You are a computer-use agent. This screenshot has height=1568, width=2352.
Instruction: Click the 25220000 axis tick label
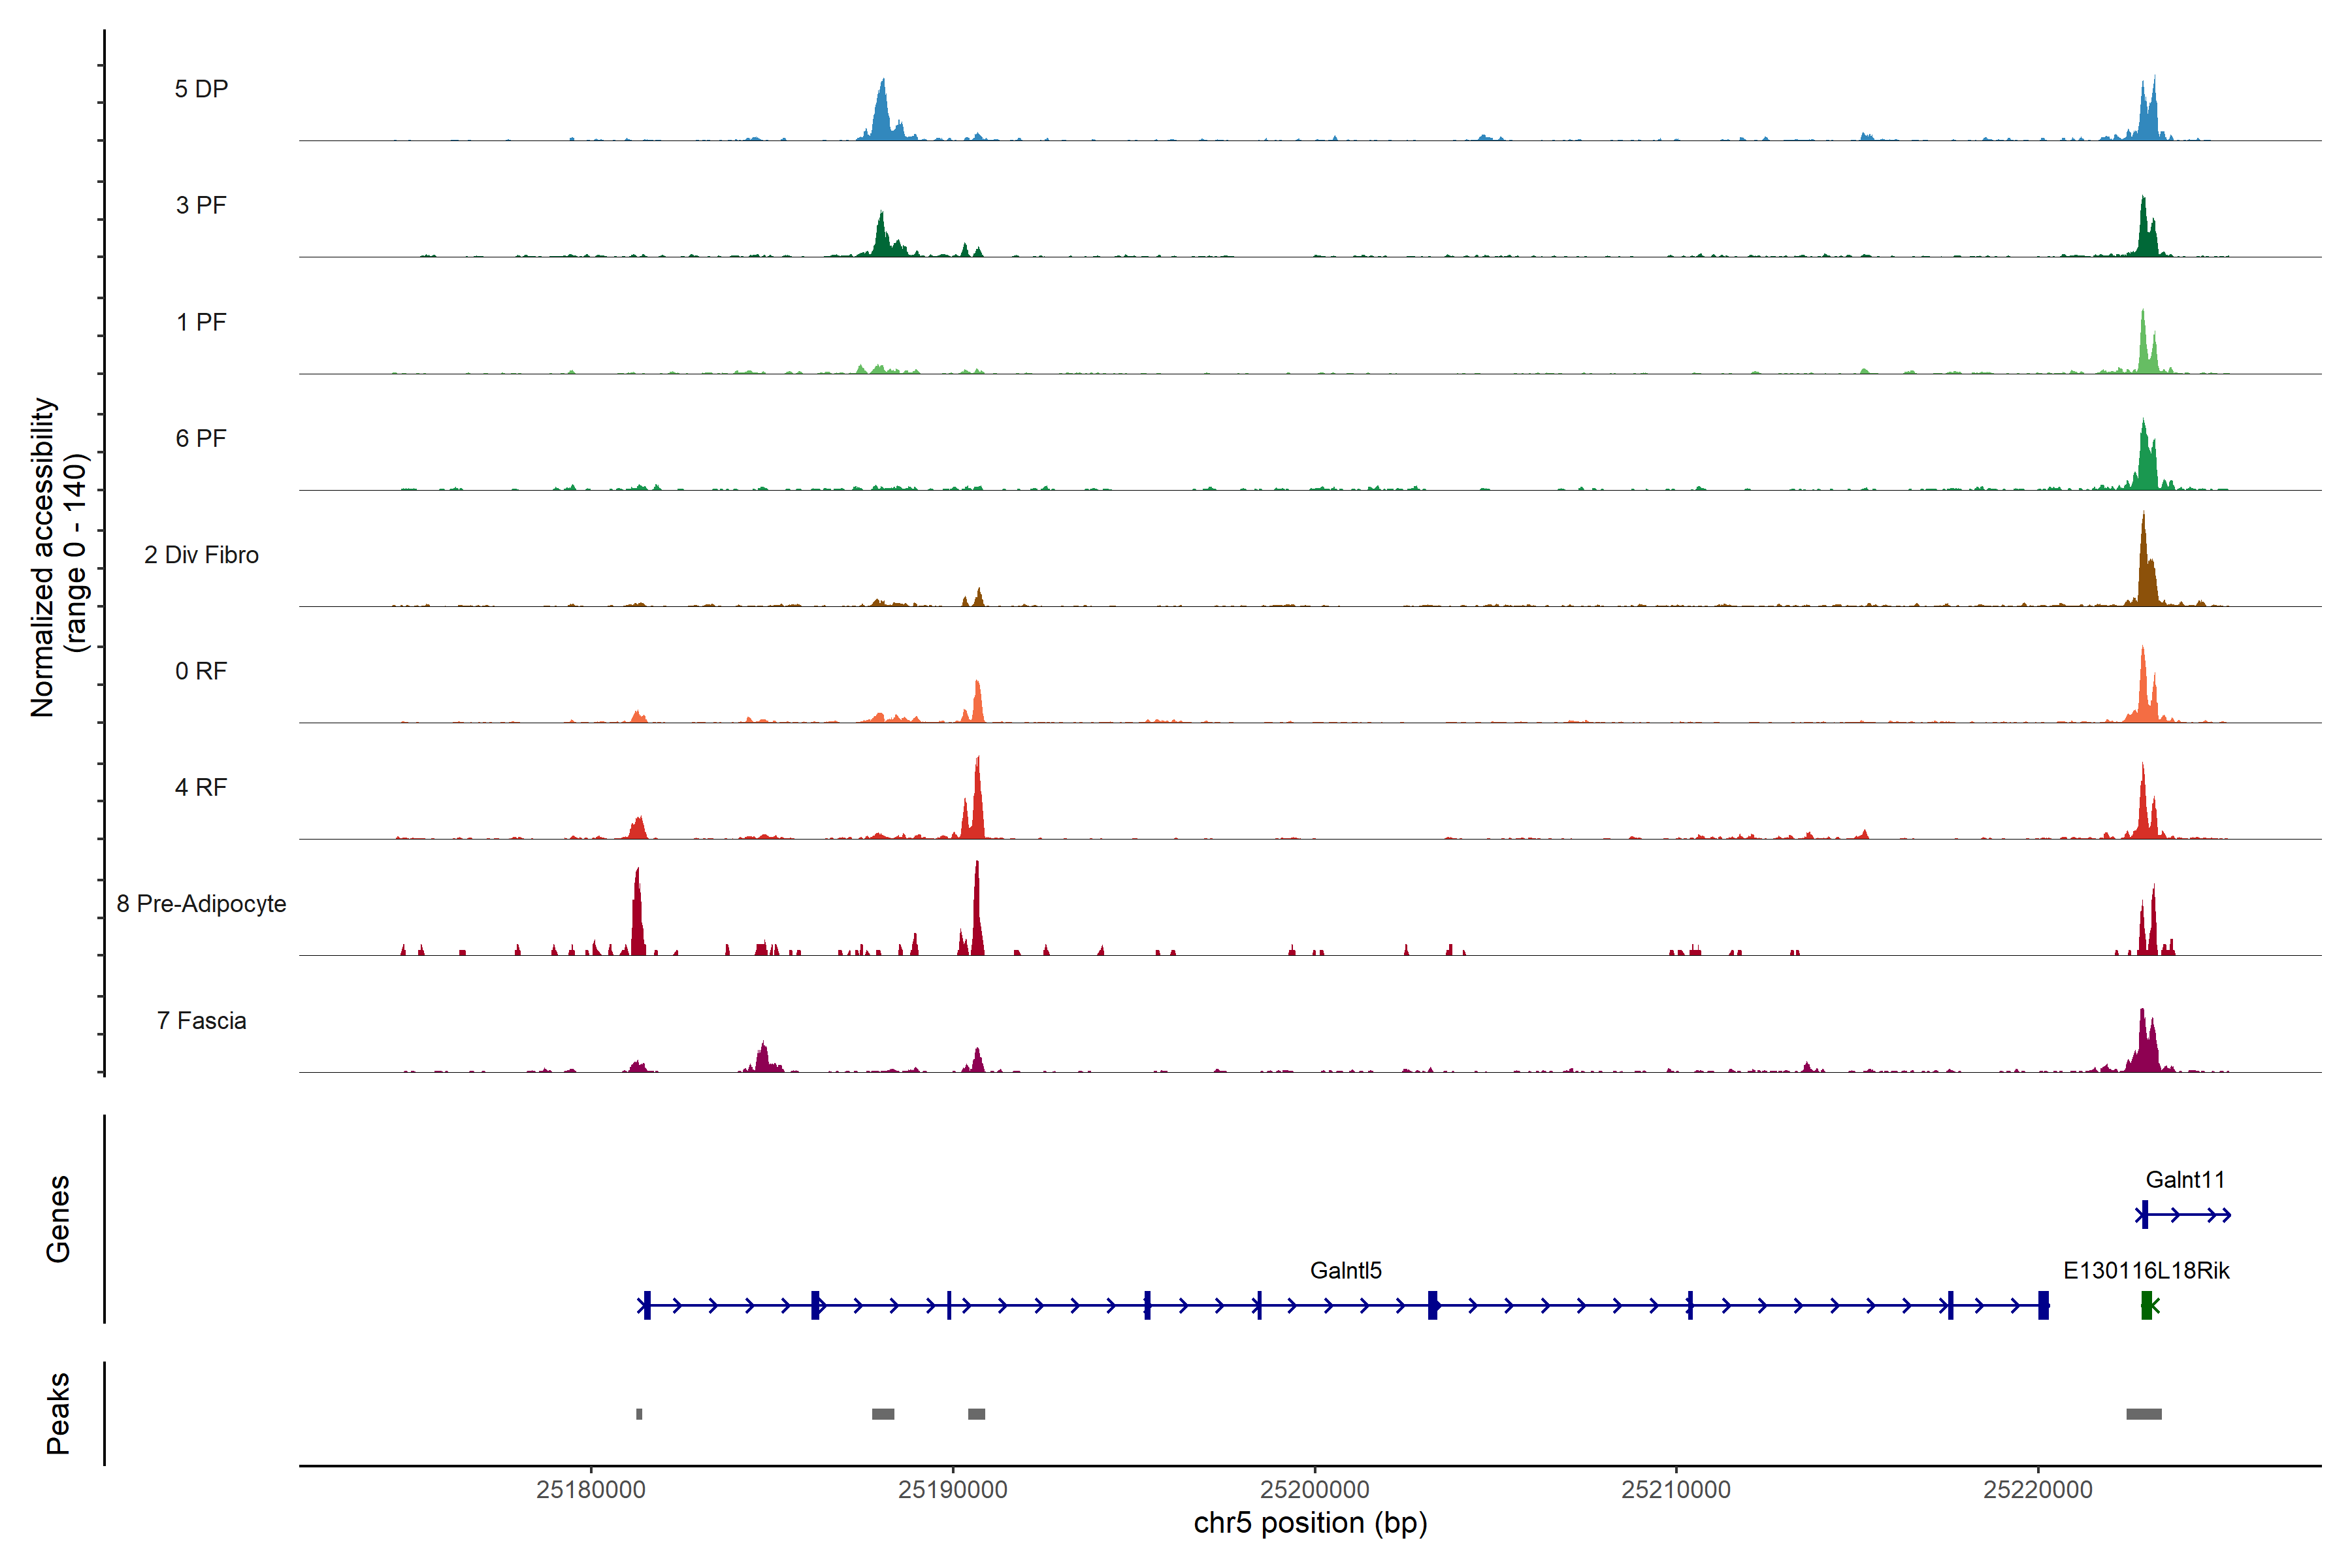point(2037,1489)
